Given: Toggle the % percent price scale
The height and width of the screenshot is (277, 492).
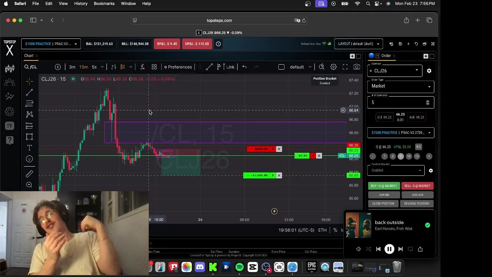Looking at the screenshot, I should tap(335, 230).
